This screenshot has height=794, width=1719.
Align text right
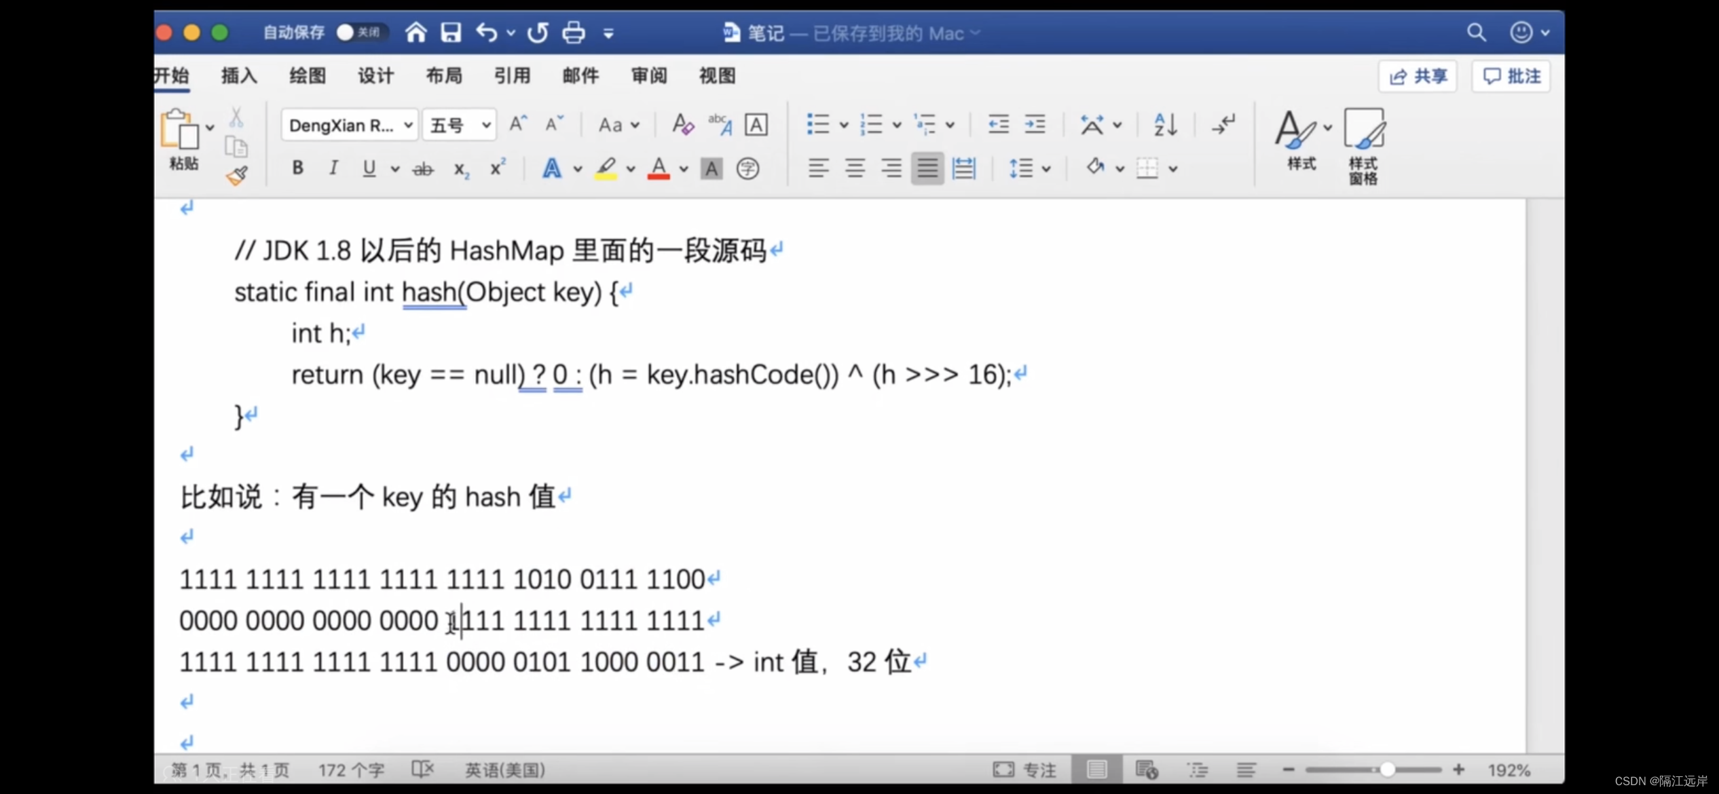click(891, 168)
